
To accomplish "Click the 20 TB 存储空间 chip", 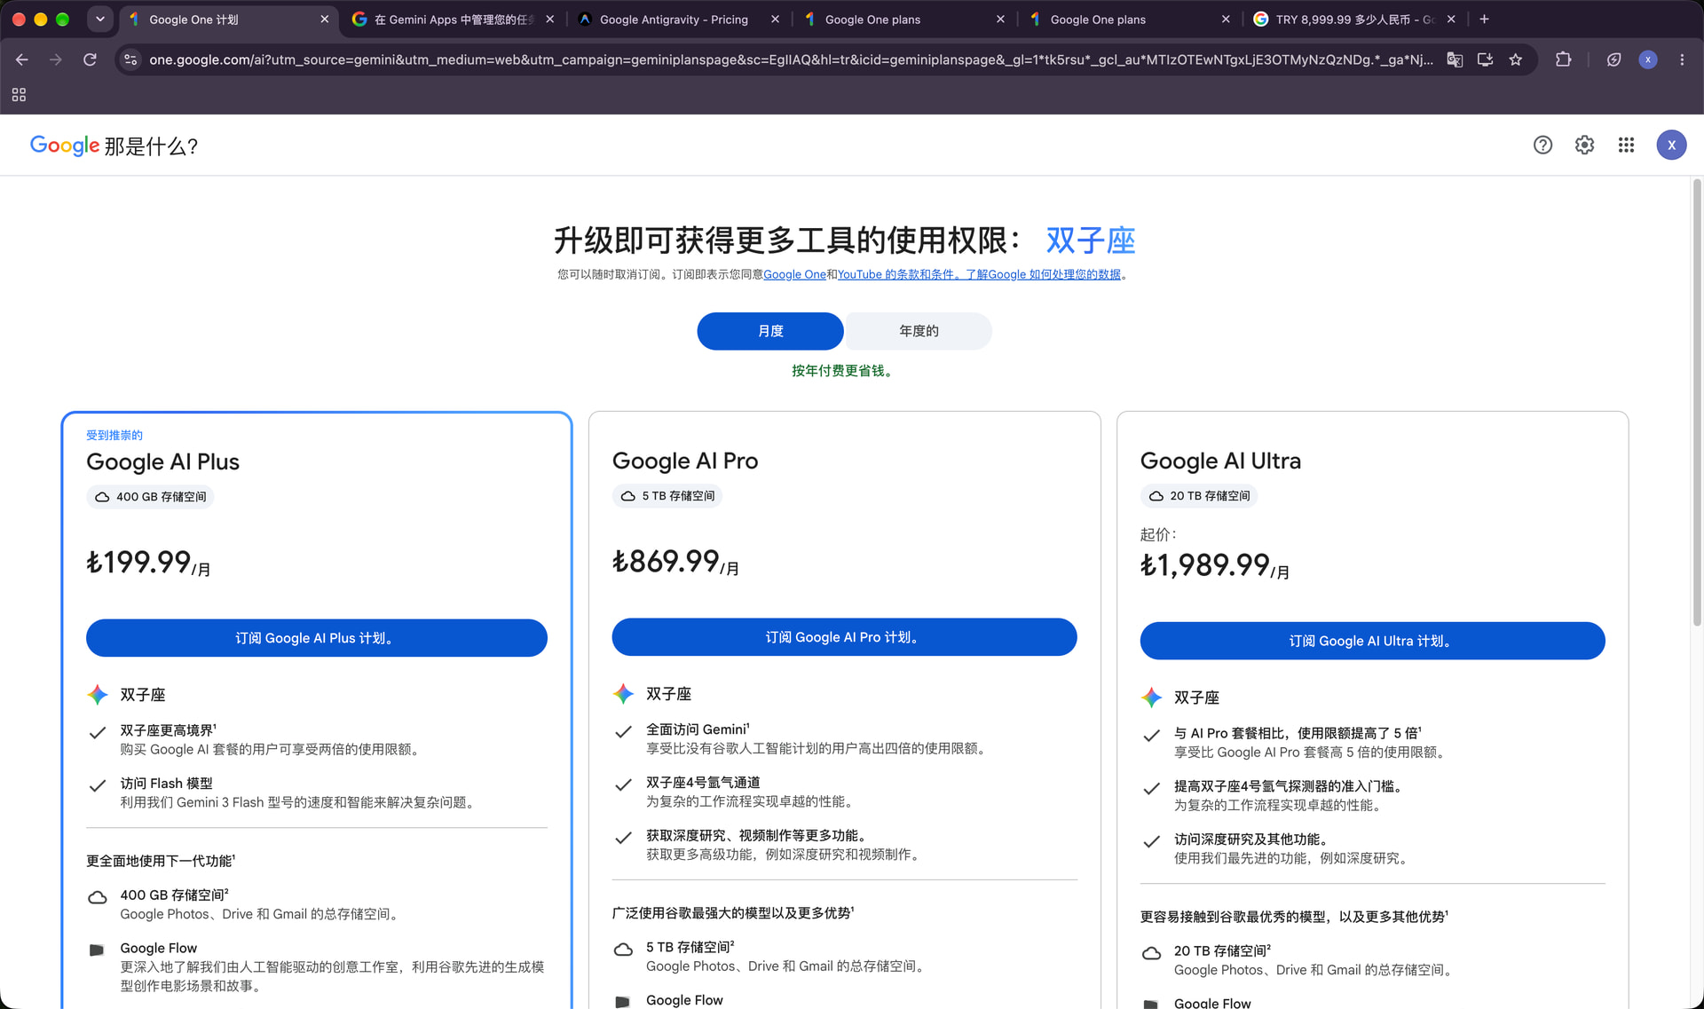I will (x=1199, y=496).
